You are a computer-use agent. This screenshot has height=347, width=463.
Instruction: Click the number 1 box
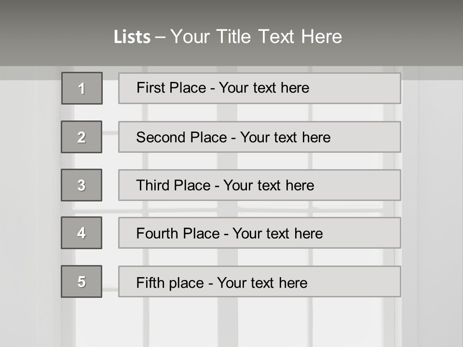point(82,88)
